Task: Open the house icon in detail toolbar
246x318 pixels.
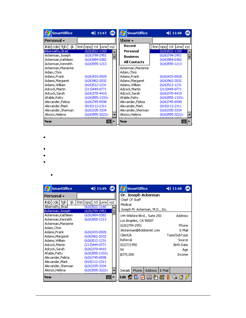Action: (x=181, y=277)
